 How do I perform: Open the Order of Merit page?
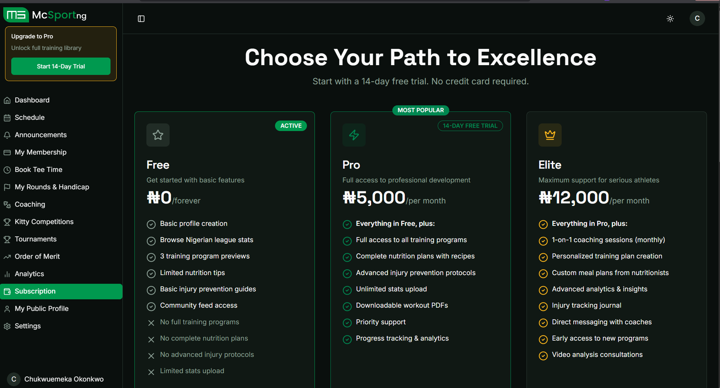tap(37, 257)
